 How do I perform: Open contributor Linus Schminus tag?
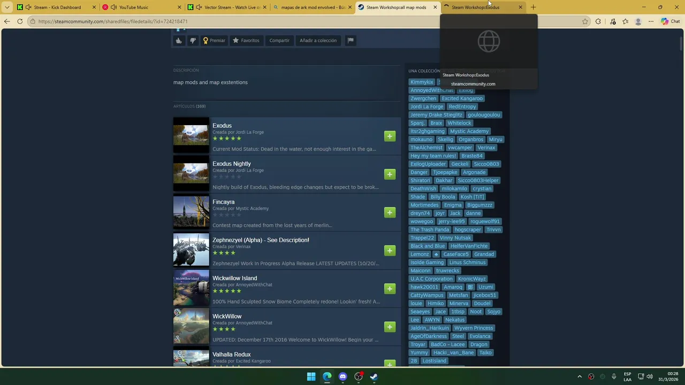tap(468, 263)
